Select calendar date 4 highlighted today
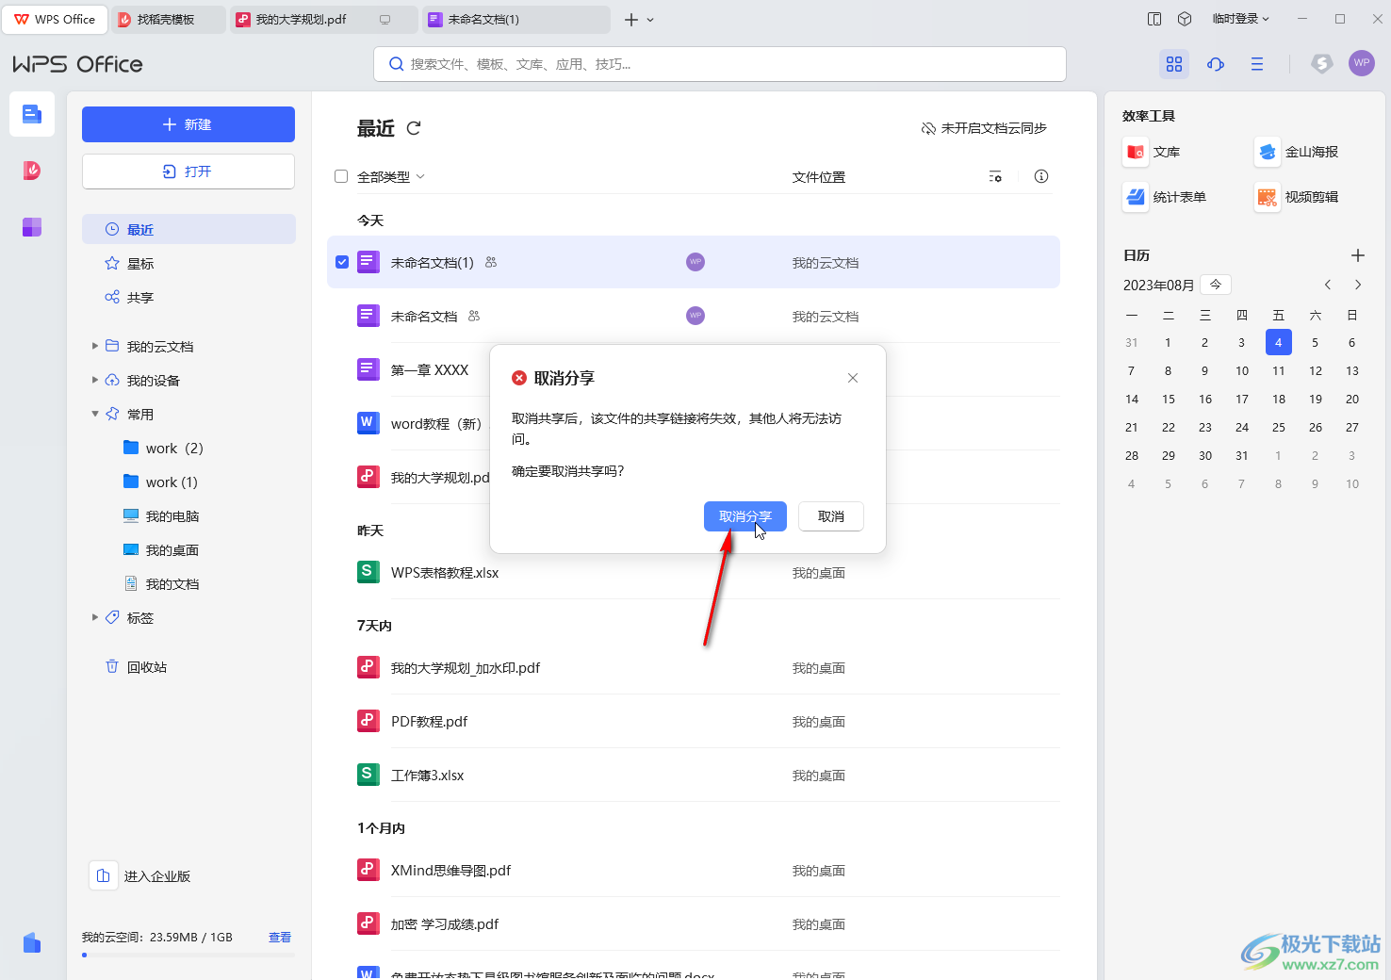Screen dimensions: 1391x980 (1278, 342)
